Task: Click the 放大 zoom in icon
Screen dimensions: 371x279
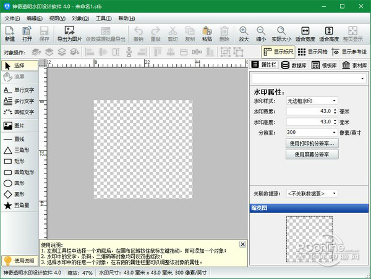Action: pyautogui.click(x=244, y=34)
